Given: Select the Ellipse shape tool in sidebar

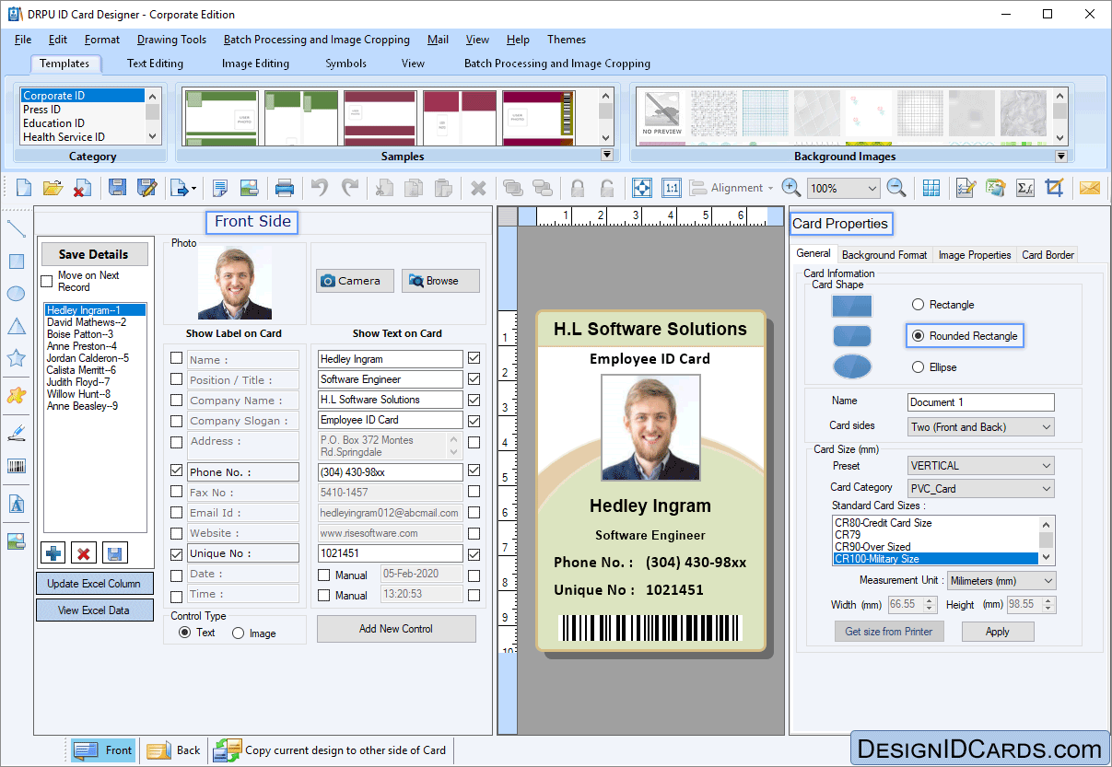Looking at the screenshot, I should [16, 294].
